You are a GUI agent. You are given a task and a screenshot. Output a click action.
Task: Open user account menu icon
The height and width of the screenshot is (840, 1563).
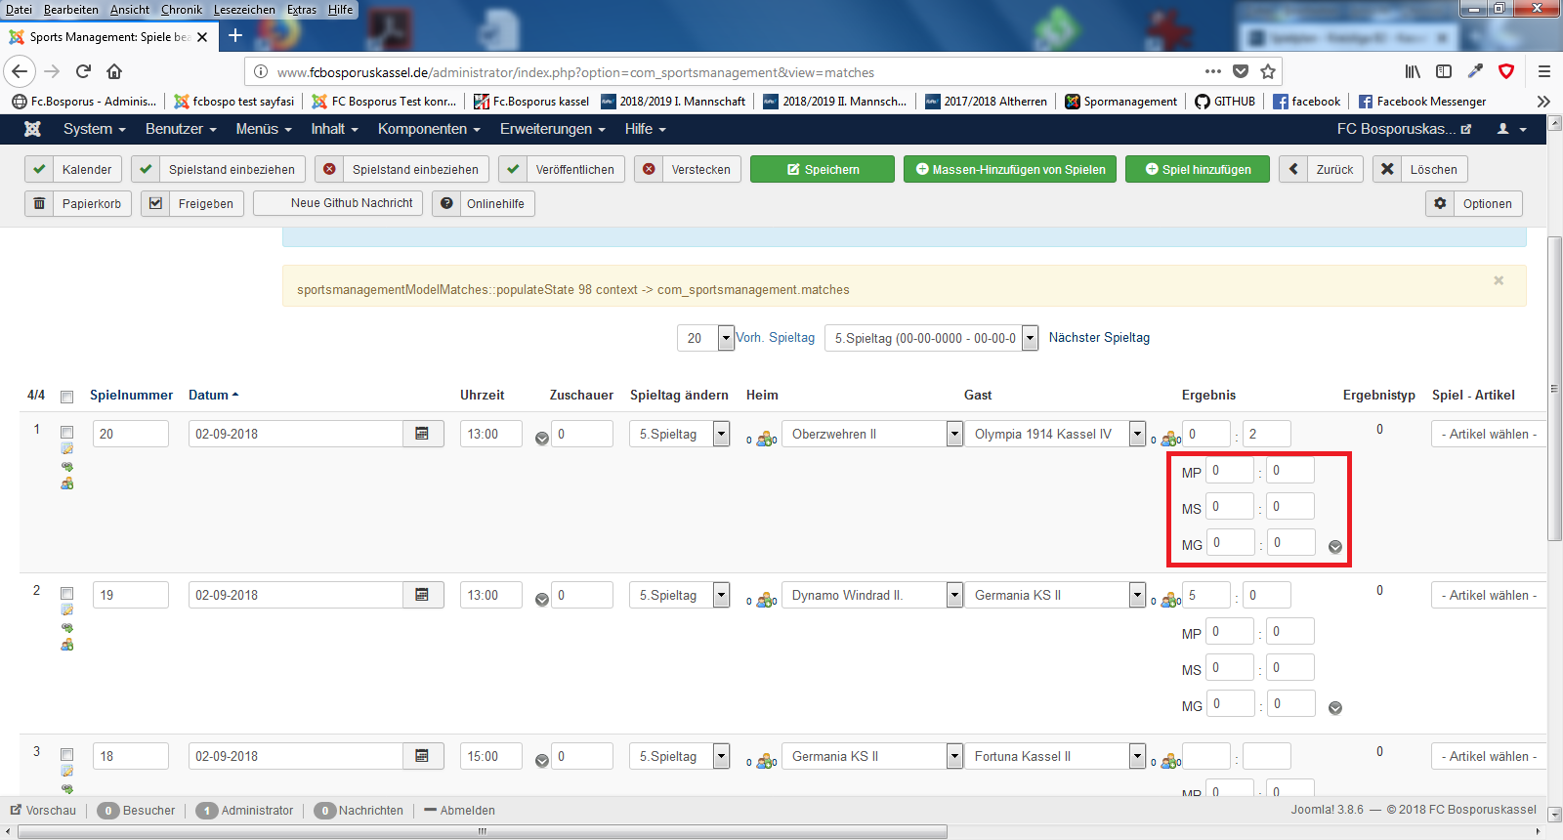pos(1510,129)
